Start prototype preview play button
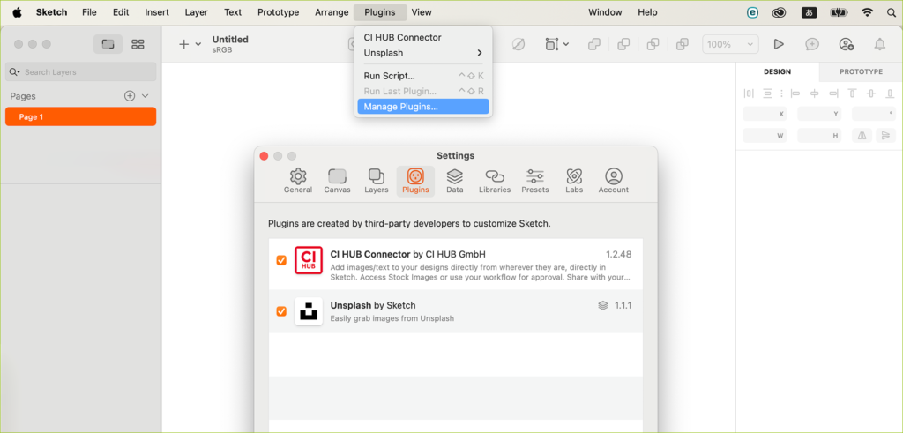903x433 pixels. (x=779, y=44)
